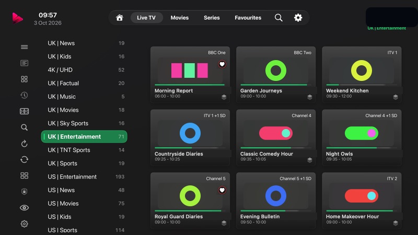Open BBC Two channel logo thumbnail
Image resolution: width=418 pixels, height=235 pixels.
(x=276, y=70)
